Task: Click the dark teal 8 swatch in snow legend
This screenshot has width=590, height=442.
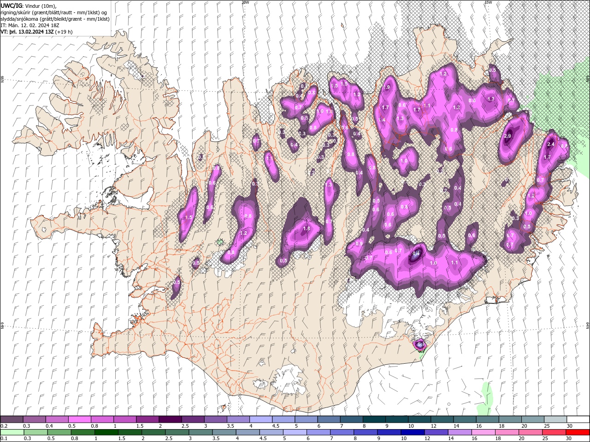Action: click(374, 419)
